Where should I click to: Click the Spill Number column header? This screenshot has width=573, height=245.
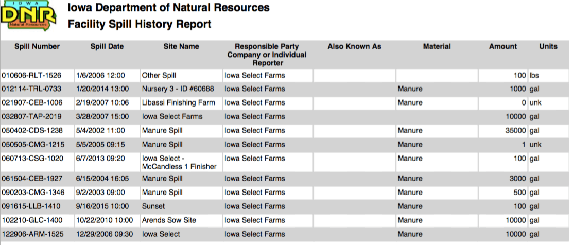[37, 47]
